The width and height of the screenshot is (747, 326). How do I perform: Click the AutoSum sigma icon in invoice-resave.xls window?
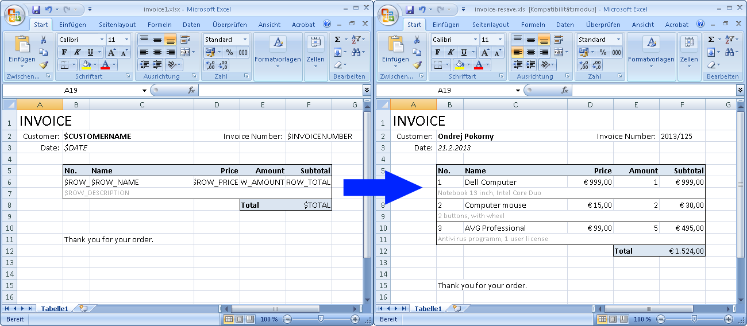pos(711,40)
